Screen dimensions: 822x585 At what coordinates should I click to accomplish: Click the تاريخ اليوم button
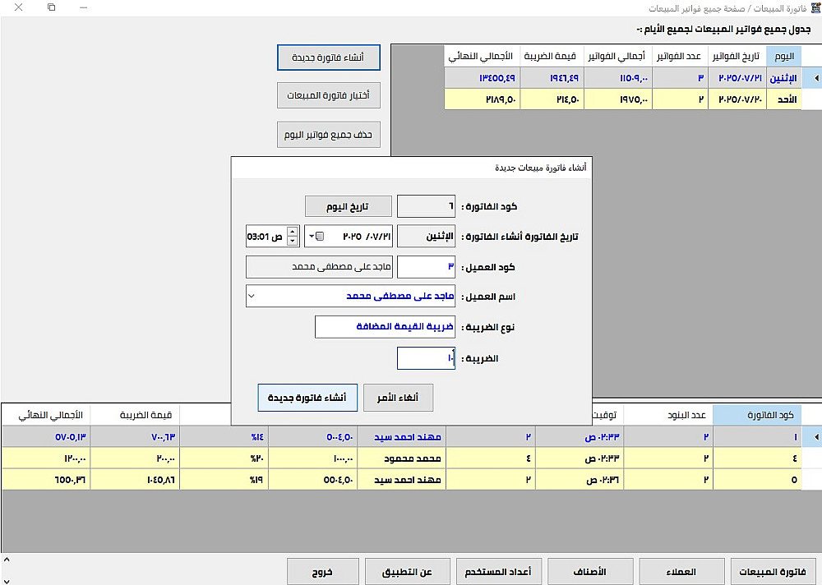point(348,206)
